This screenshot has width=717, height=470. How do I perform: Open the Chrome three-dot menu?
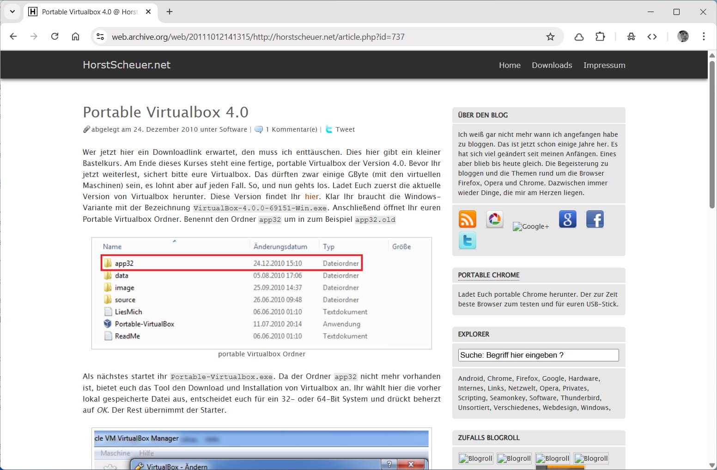point(704,37)
